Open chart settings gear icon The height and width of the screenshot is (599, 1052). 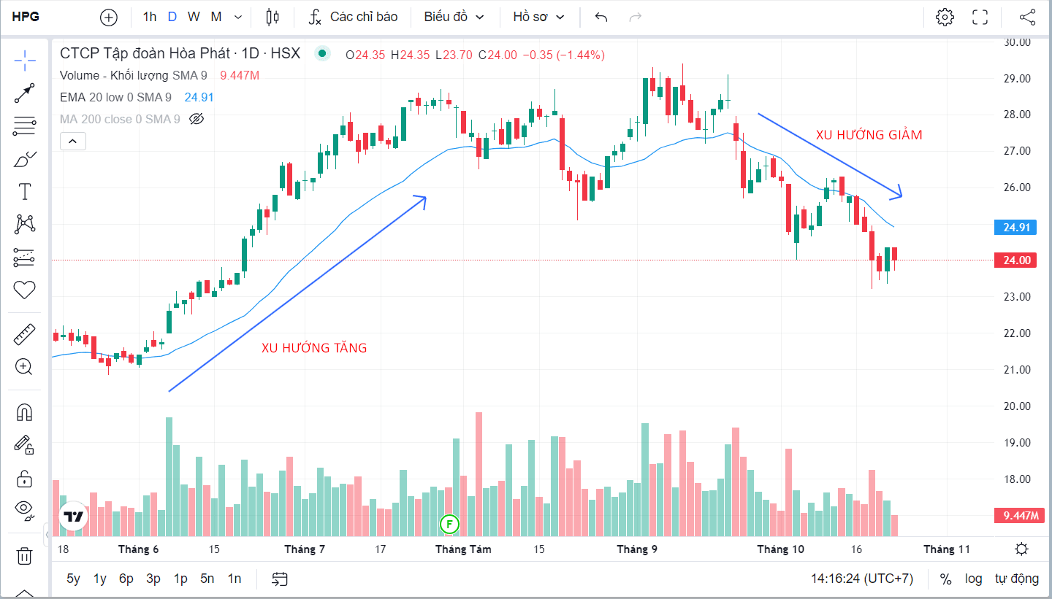coord(945,17)
